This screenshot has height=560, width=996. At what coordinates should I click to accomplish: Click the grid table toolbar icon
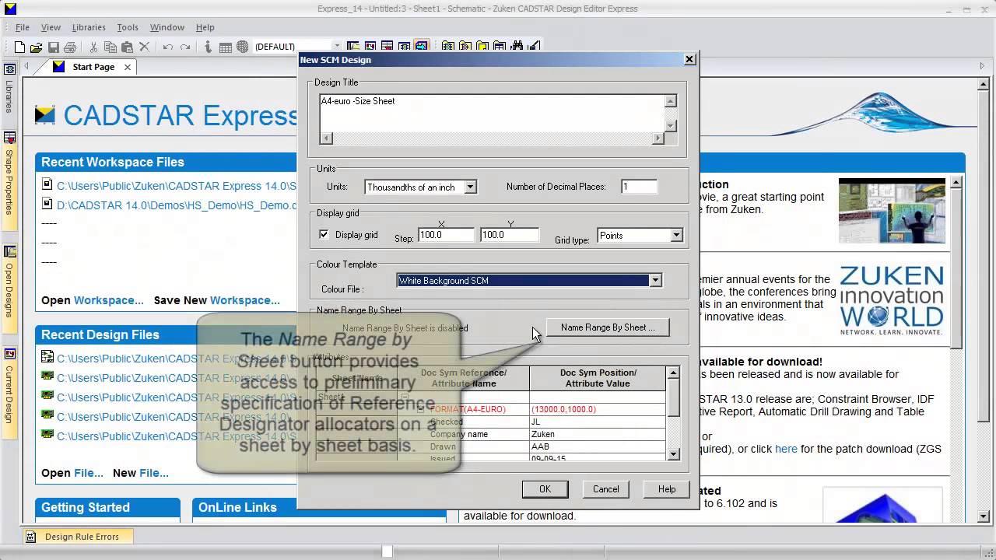pos(225,47)
